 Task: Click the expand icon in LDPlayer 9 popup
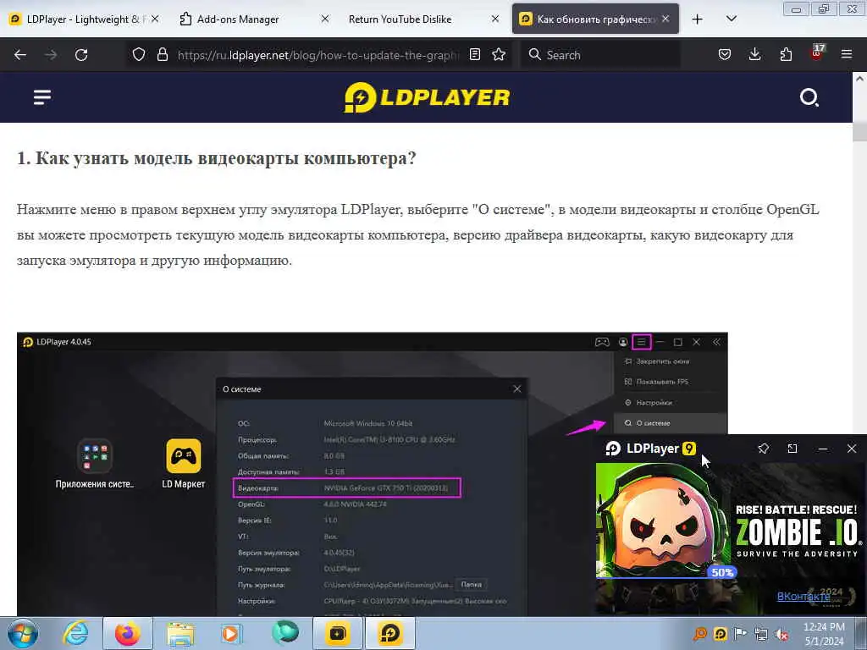point(792,449)
